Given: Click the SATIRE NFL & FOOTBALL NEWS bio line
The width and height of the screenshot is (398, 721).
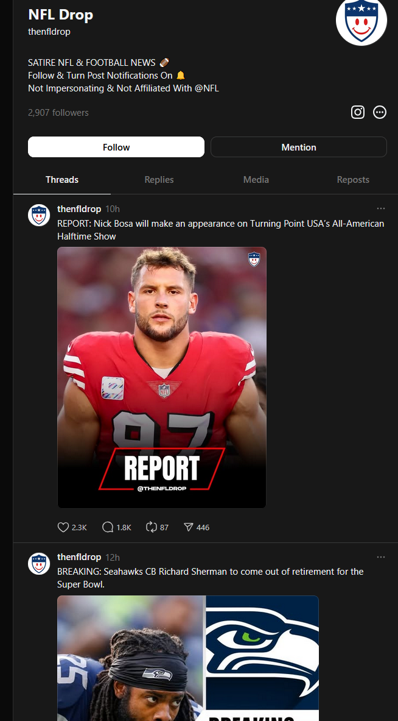Looking at the screenshot, I should (99, 63).
